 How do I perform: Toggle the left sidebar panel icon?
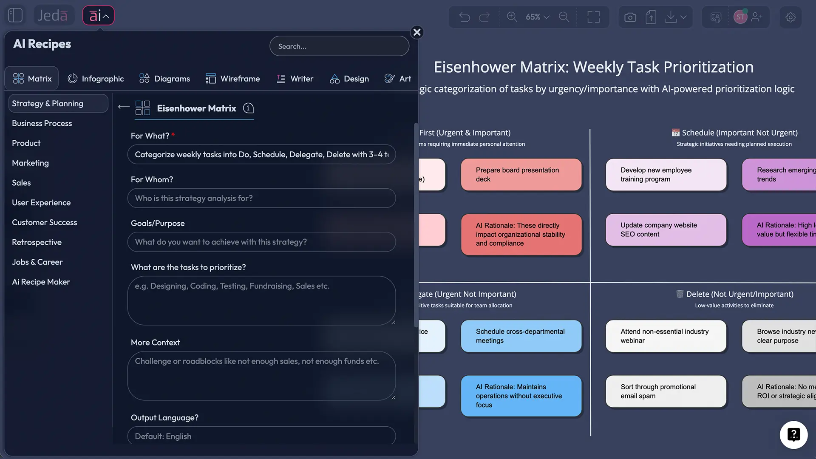pyautogui.click(x=15, y=15)
